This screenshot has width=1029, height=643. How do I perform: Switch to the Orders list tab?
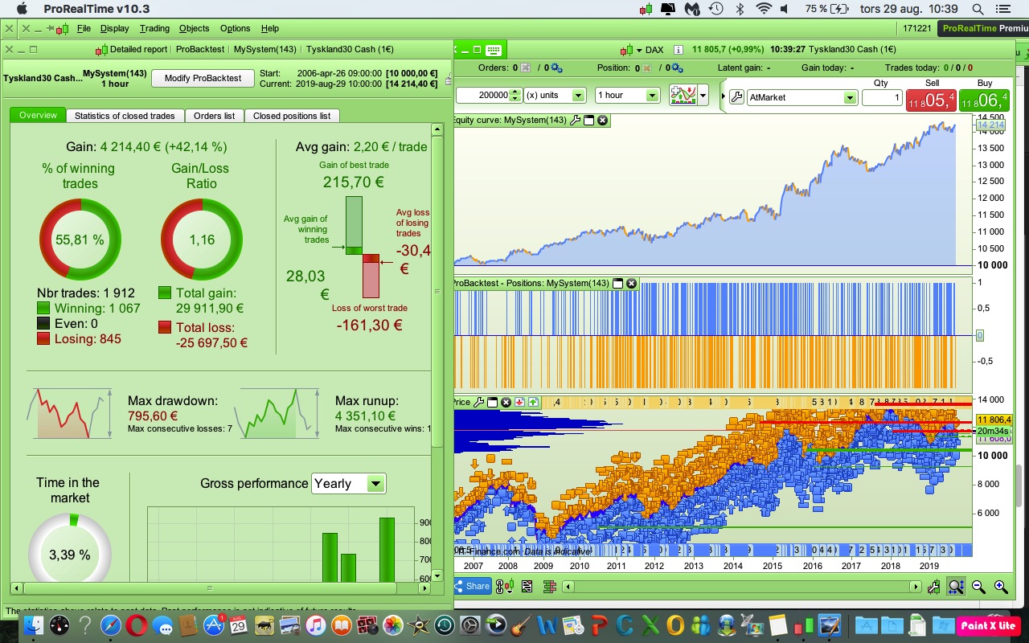coord(214,116)
